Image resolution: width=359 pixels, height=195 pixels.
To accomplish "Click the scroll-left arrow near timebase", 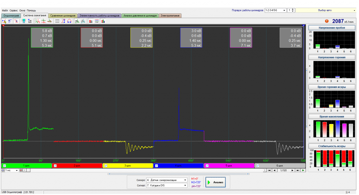I will coord(25,170).
